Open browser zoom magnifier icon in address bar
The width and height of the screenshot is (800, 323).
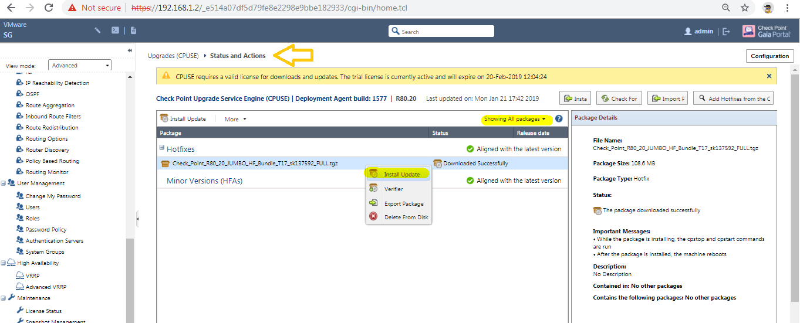726,8
